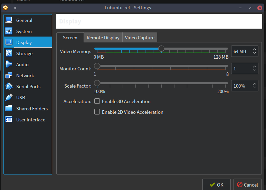This screenshot has height=190, width=266.
Task: Click the Video Memory slider handle
Action: [161, 49]
